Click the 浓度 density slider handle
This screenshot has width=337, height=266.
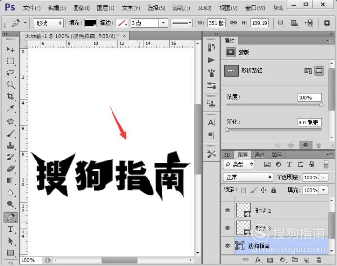(x=322, y=105)
